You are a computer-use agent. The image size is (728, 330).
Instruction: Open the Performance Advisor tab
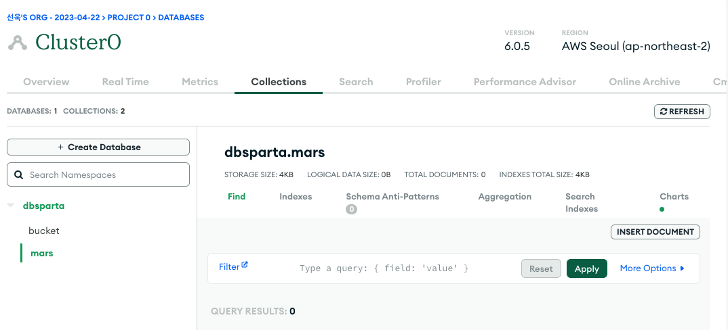tap(525, 82)
